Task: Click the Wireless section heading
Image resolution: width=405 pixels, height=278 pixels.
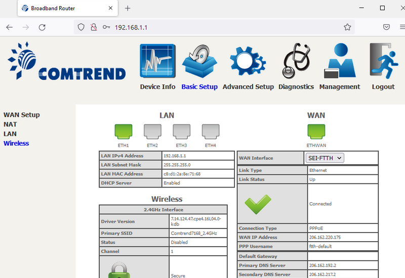Action: 167,199
